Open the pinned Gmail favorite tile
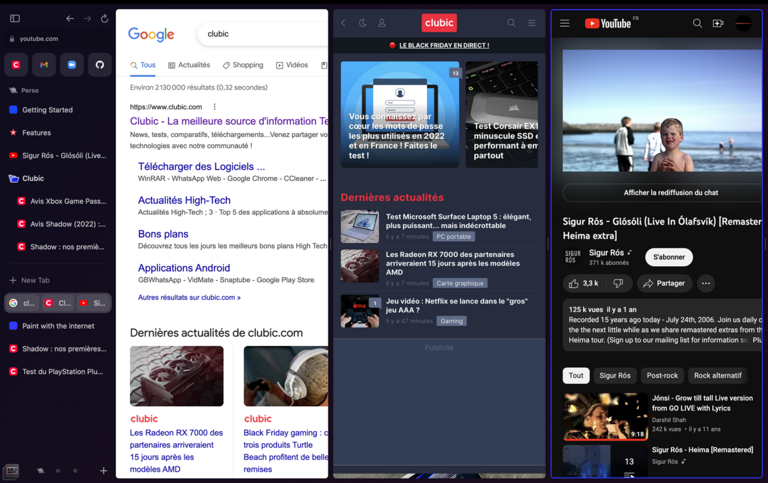Screen dimensions: 768x483 point(44,65)
